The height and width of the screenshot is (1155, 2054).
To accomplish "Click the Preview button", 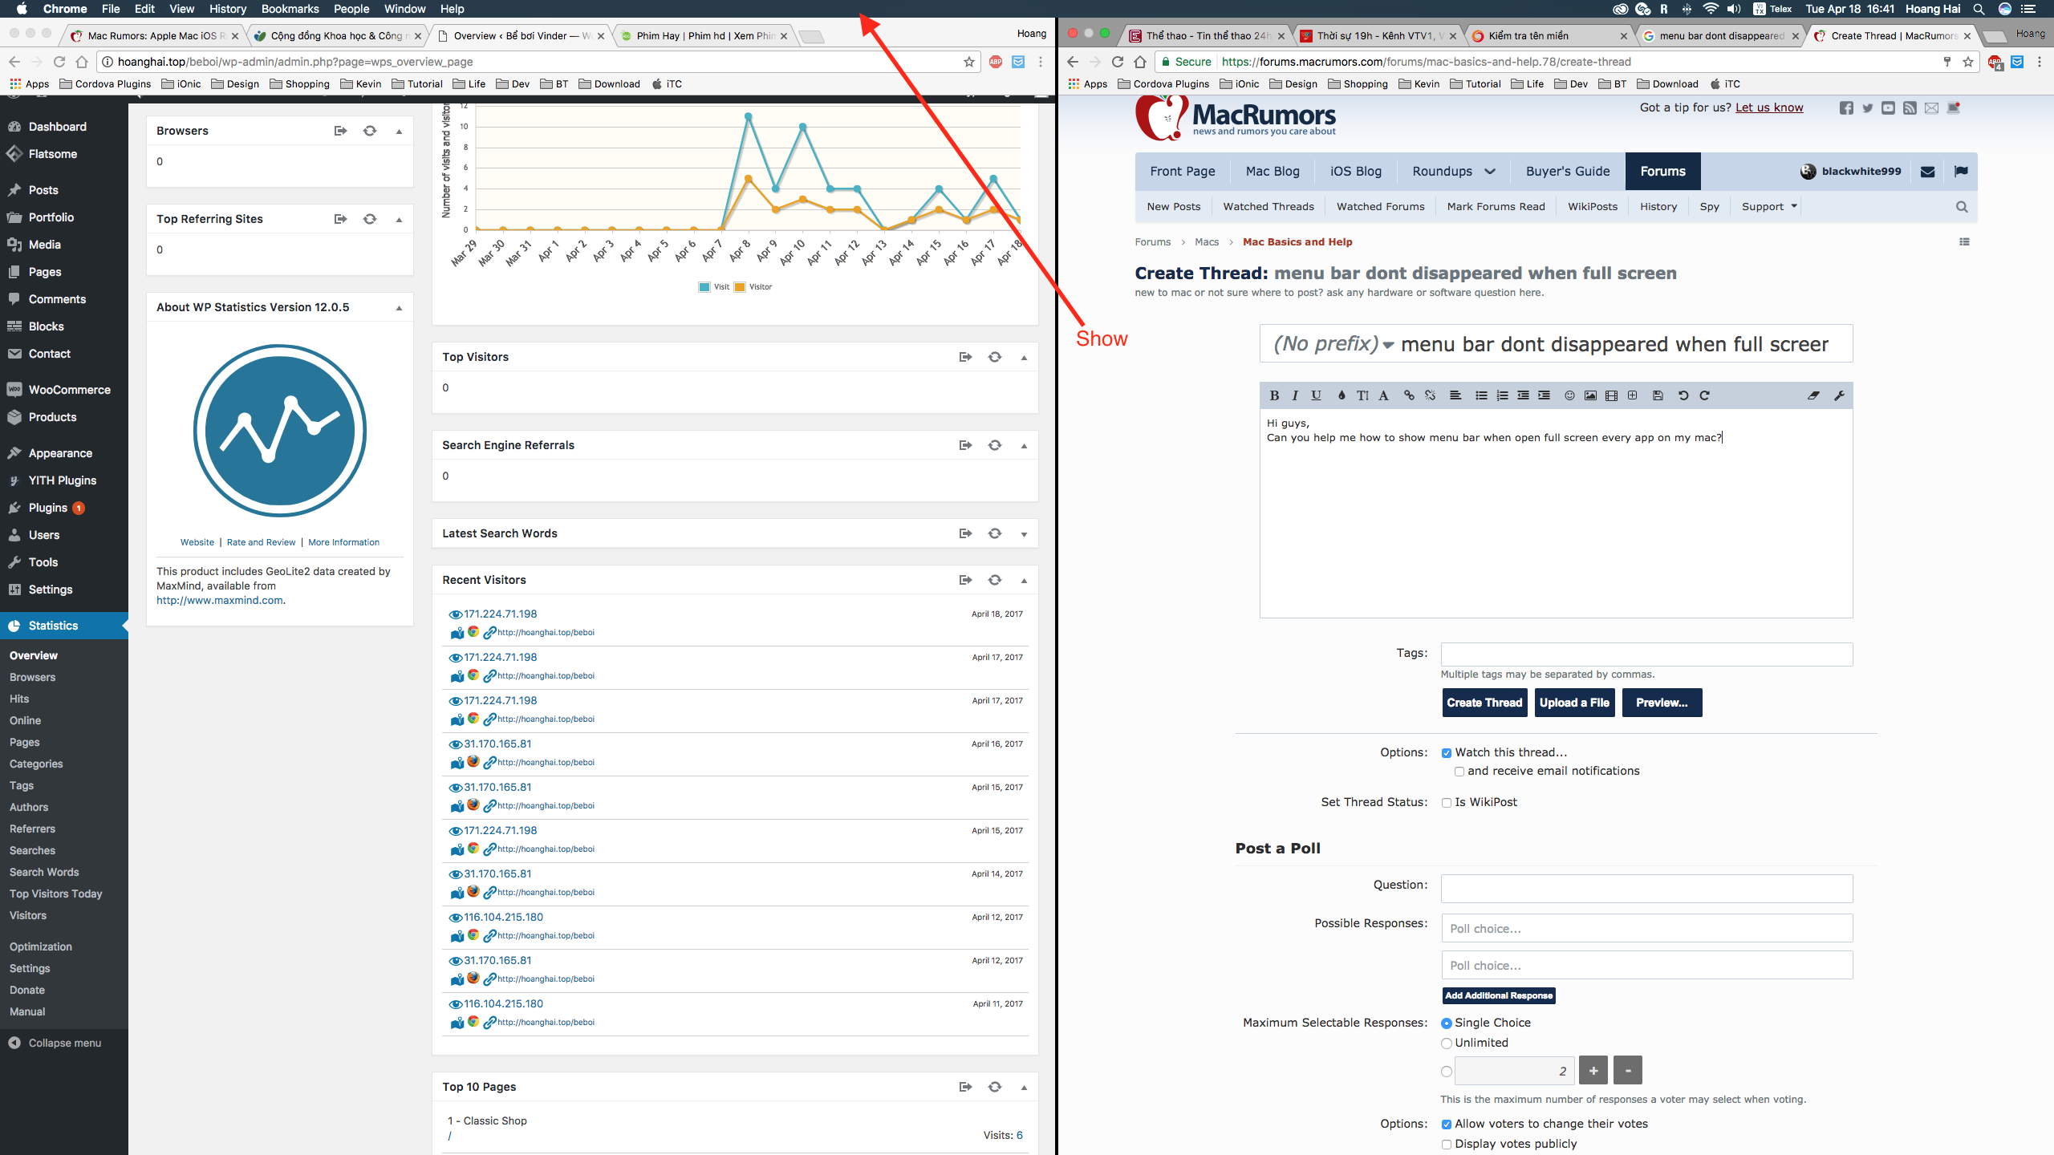I will (x=1662, y=703).
